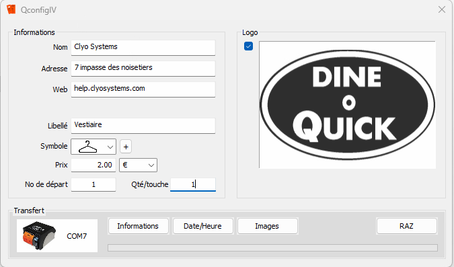Screen dimensions: 454x267
Task: Click the Informations transfer button
Action: tap(138, 226)
